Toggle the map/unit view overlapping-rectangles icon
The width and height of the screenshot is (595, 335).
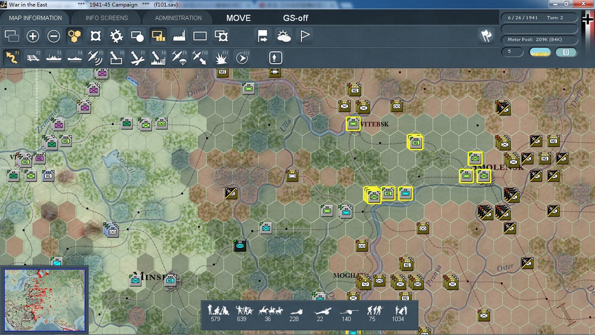click(12, 36)
